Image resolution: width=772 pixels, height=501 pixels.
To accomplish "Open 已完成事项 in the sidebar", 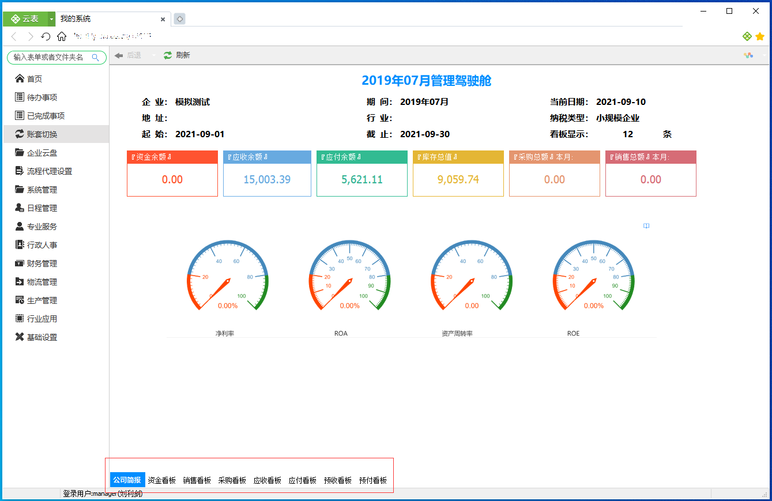I will tap(56, 116).
